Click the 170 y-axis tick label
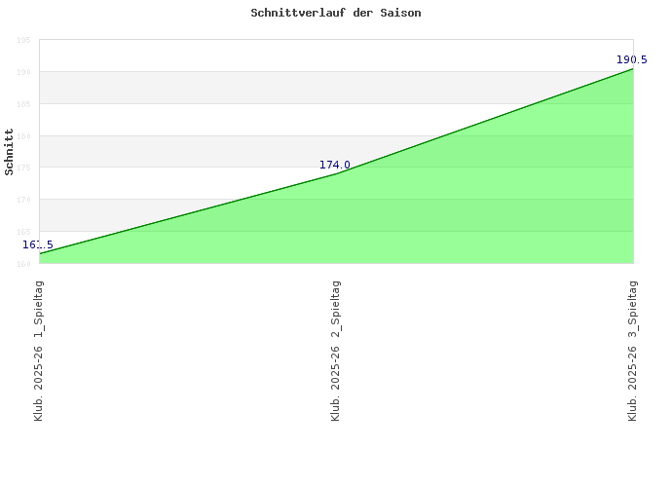Image resolution: width=672 pixels, height=487 pixels. [24, 200]
